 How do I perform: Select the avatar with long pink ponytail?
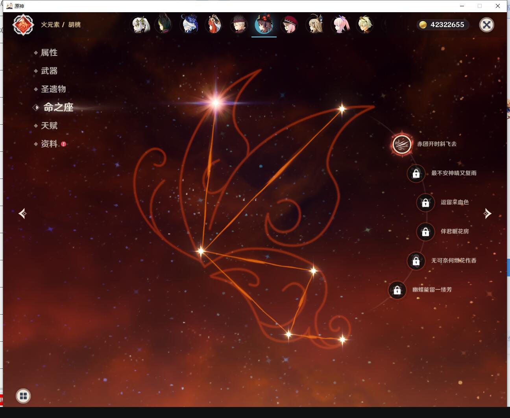pos(340,25)
